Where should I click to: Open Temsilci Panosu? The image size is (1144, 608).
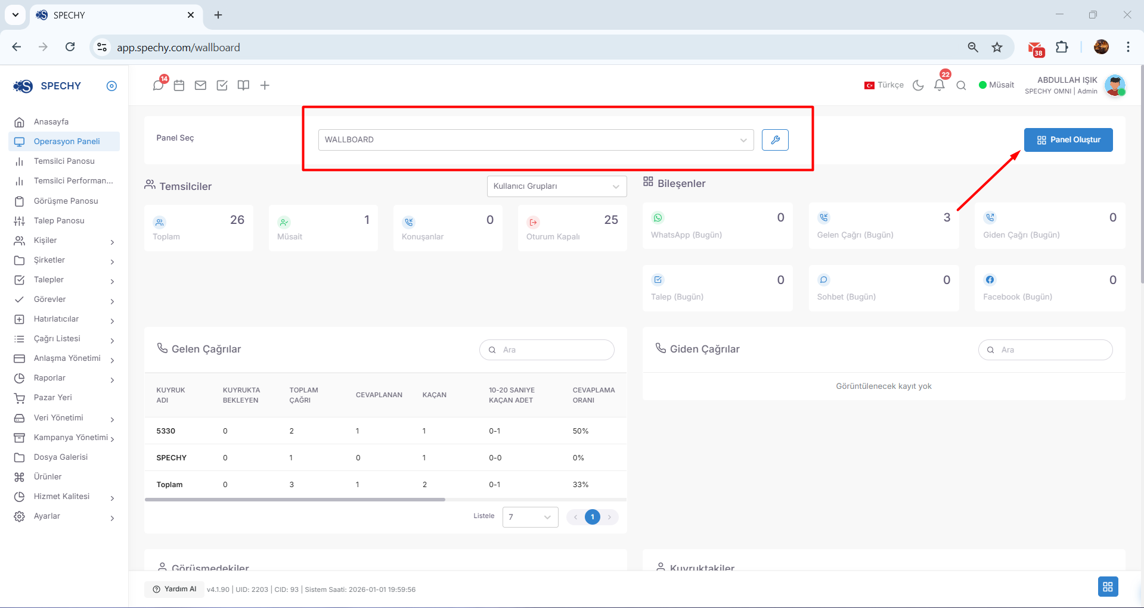pyautogui.click(x=64, y=161)
